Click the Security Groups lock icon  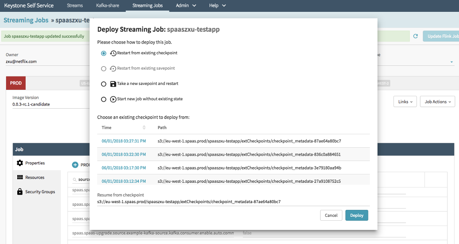pos(20,192)
